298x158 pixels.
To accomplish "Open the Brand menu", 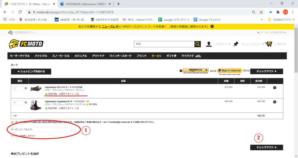I will 142,56.
